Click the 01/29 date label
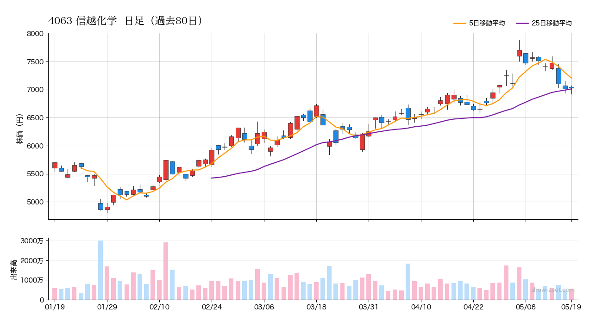The width and height of the screenshot is (602, 333). 107,306
